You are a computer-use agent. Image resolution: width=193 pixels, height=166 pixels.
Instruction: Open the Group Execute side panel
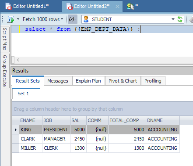5,71
